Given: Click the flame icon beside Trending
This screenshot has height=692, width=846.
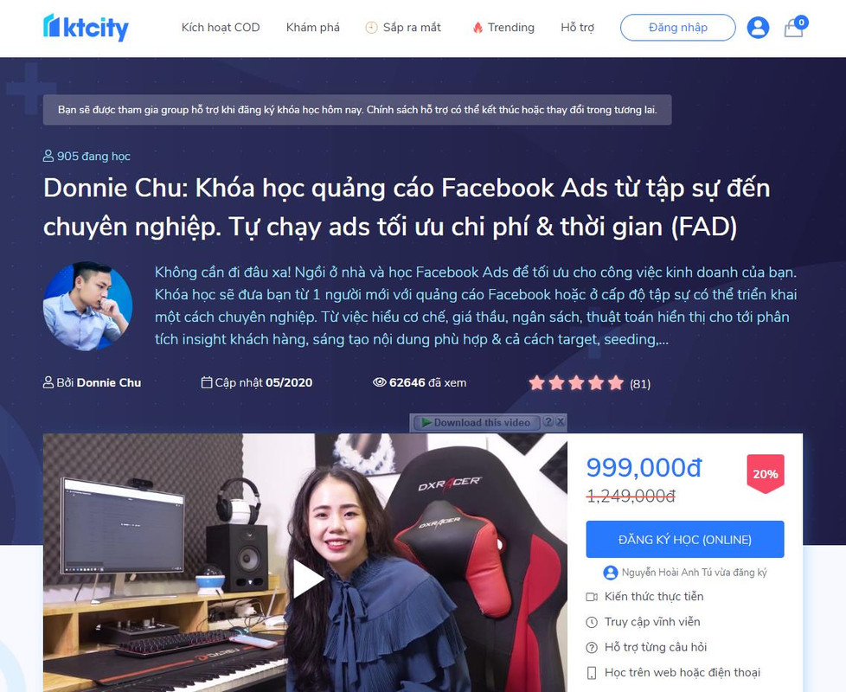Looking at the screenshot, I should click(x=477, y=28).
